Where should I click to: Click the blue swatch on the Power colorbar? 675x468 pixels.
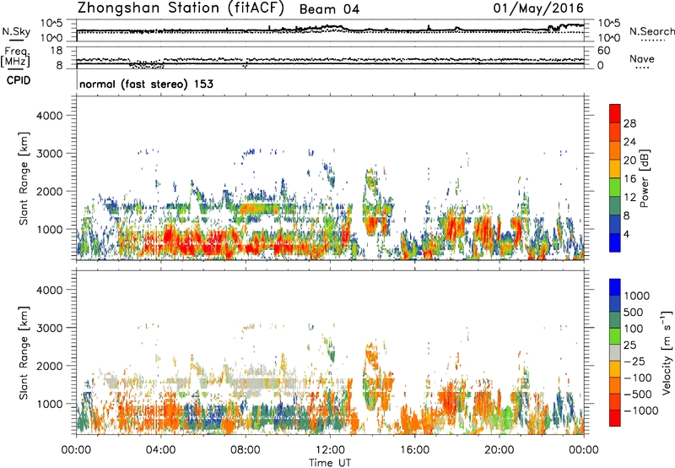pos(615,242)
